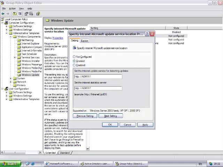Click the description pane scroll down arrow
This screenshot has height=167, width=223.
tap(88, 149)
